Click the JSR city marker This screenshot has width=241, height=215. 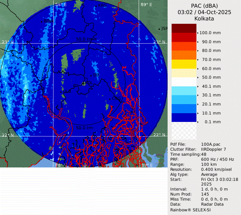click(159, 29)
